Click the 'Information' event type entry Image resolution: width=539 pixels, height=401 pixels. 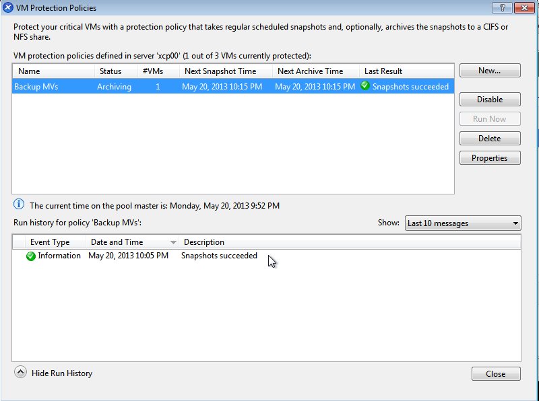[59, 256]
